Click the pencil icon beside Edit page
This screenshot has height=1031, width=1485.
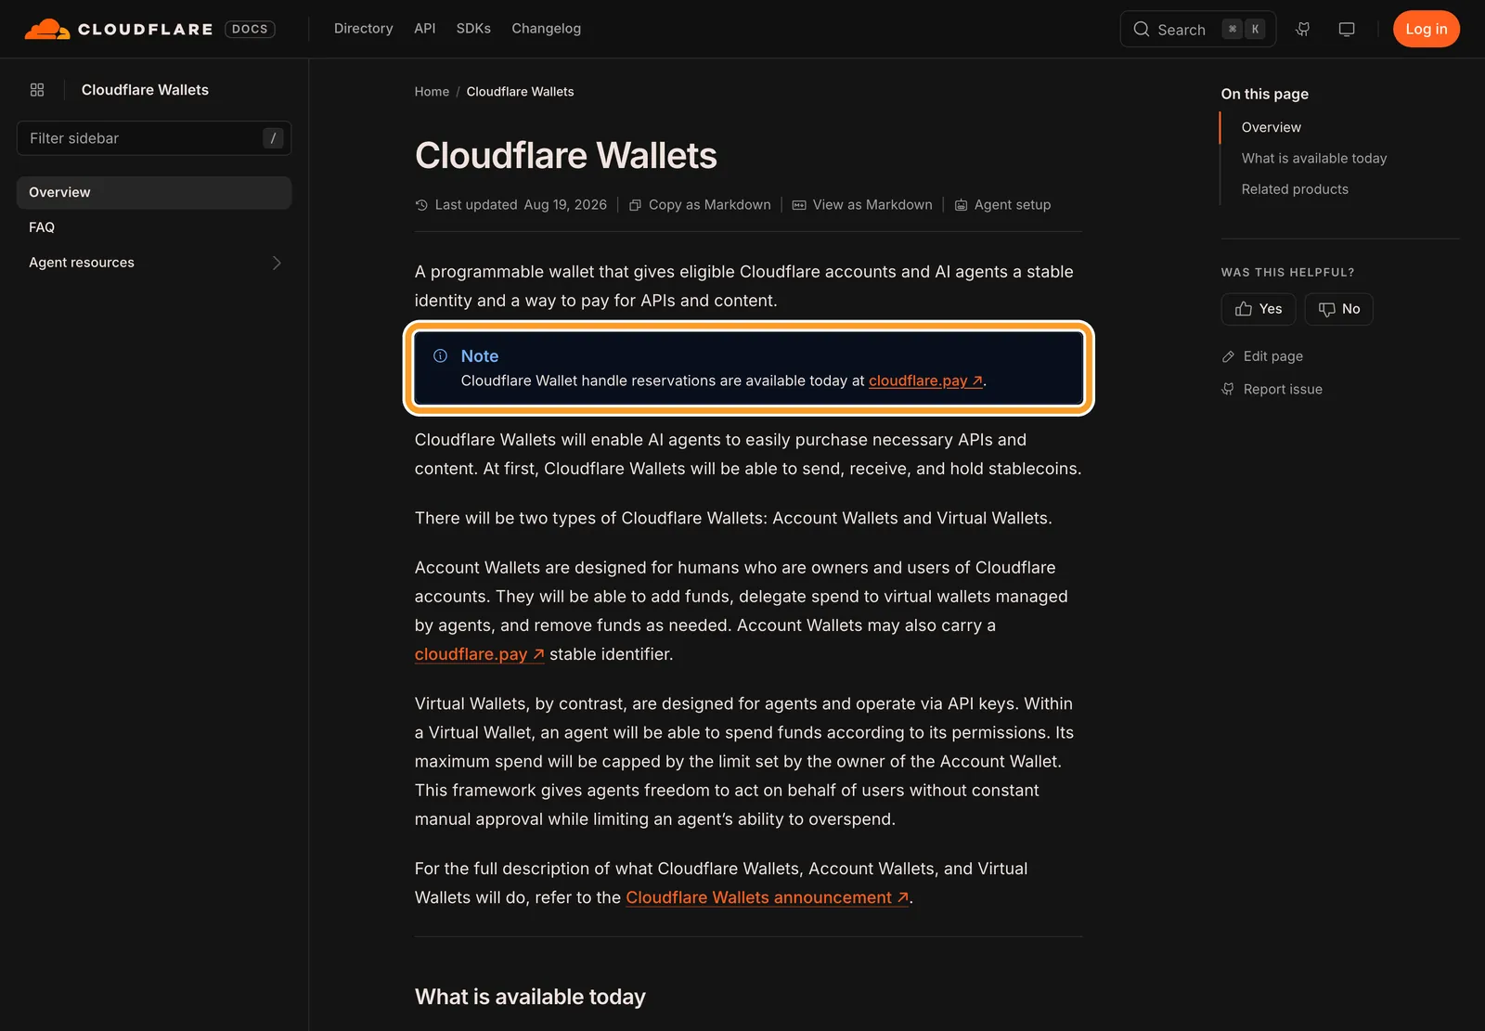tap(1228, 356)
